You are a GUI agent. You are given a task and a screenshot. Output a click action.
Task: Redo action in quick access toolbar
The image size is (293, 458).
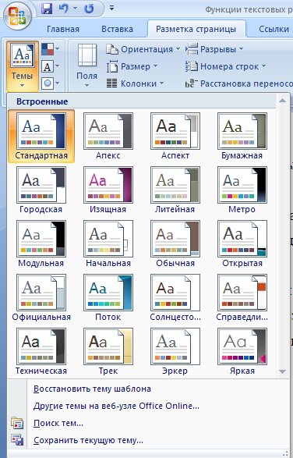pos(89,9)
